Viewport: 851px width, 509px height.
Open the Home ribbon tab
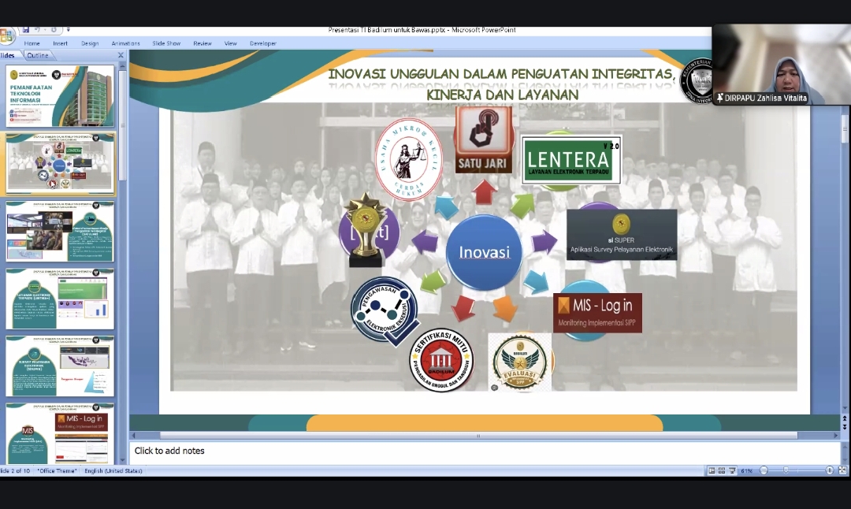32,43
